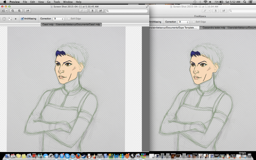The height and width of the screenshot is (160, 256).
Task: Open the Share button in front Preview window
Action: 28,11
